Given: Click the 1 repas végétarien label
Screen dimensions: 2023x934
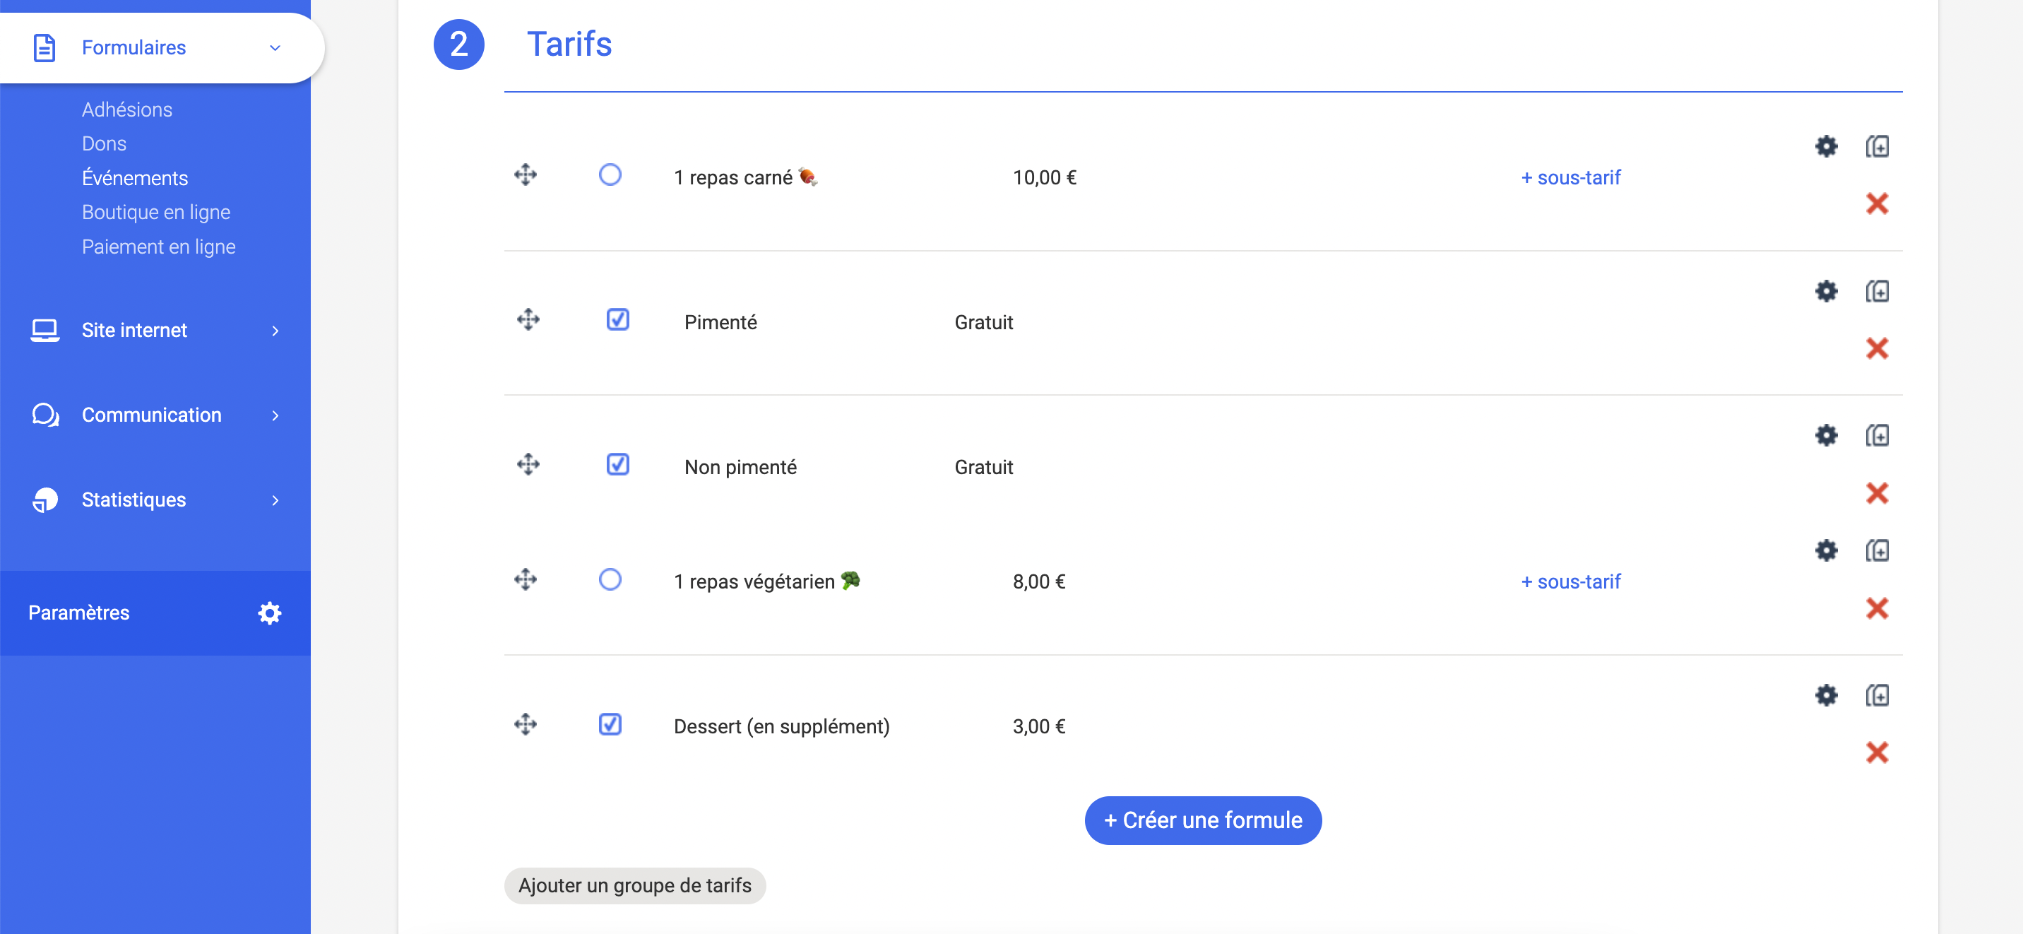Looking at the screenshot, I should [766, 581].
